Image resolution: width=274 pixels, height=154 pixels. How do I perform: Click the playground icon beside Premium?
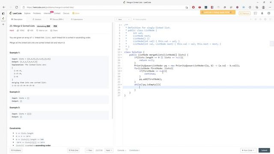pos(255,13)
